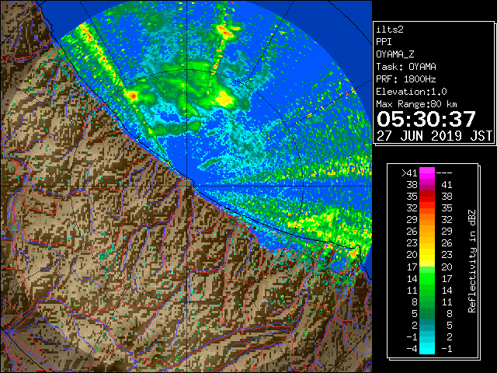The width and height of the screenshot is (497, 373).
Task: Click the "-4" legend label
Action: pyautogui.click(x=412, y=349)
